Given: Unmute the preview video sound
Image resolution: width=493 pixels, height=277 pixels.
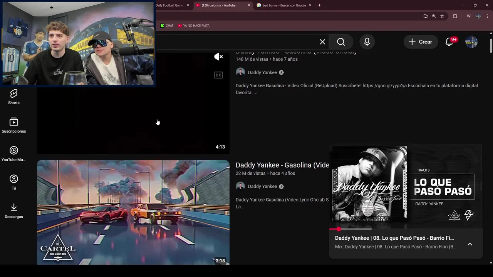Looking at the screenshot, I should click(x=218, y=57).
